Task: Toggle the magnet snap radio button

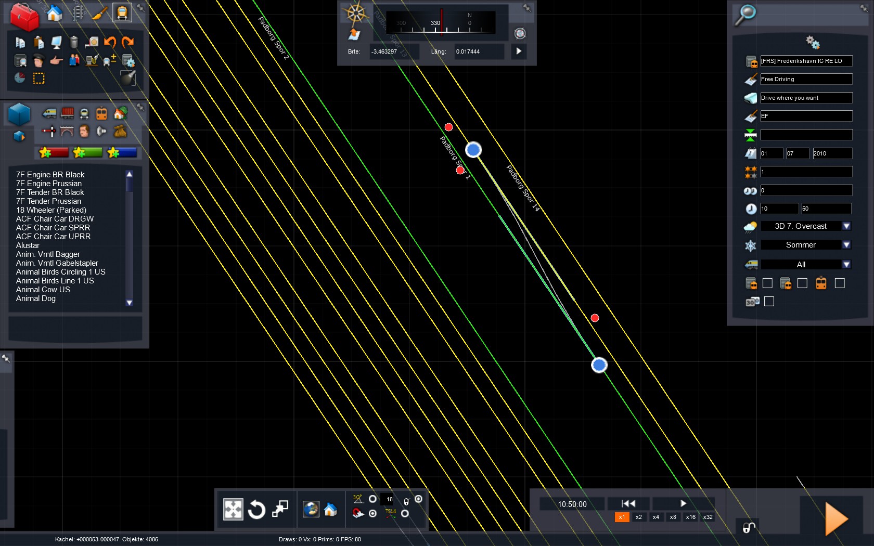Action: (x=372, y=514)
